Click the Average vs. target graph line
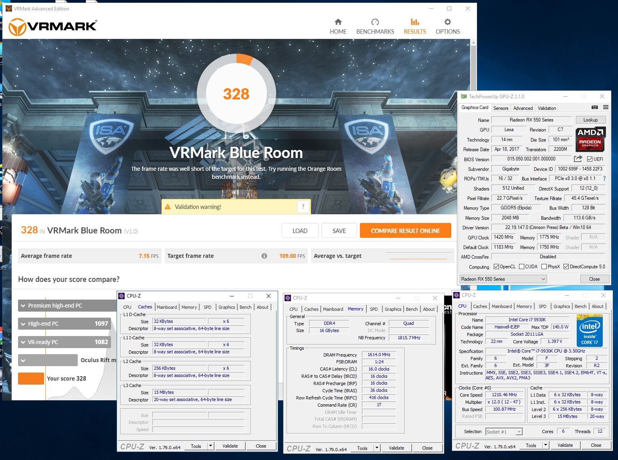Image resolution: width=618 pixels, height=460 pixels. [x=418, y=259]
